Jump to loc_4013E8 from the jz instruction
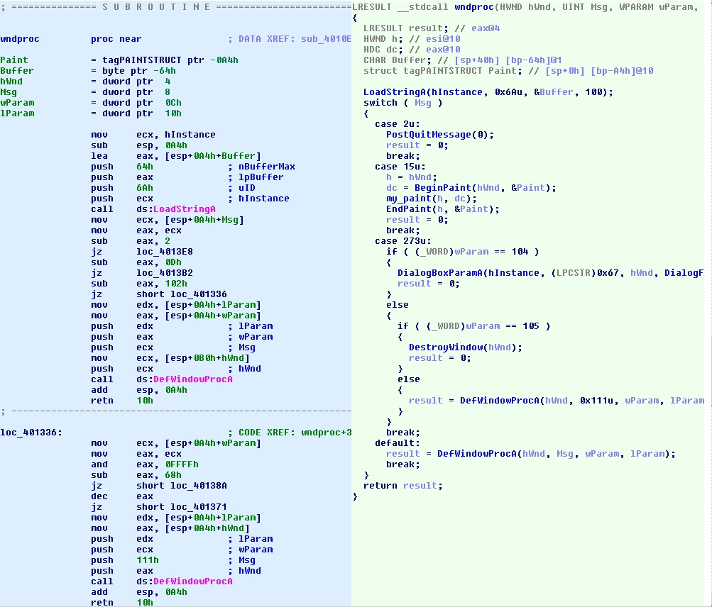The height and width of the screenshot is (607, 712). pos(164,252)
